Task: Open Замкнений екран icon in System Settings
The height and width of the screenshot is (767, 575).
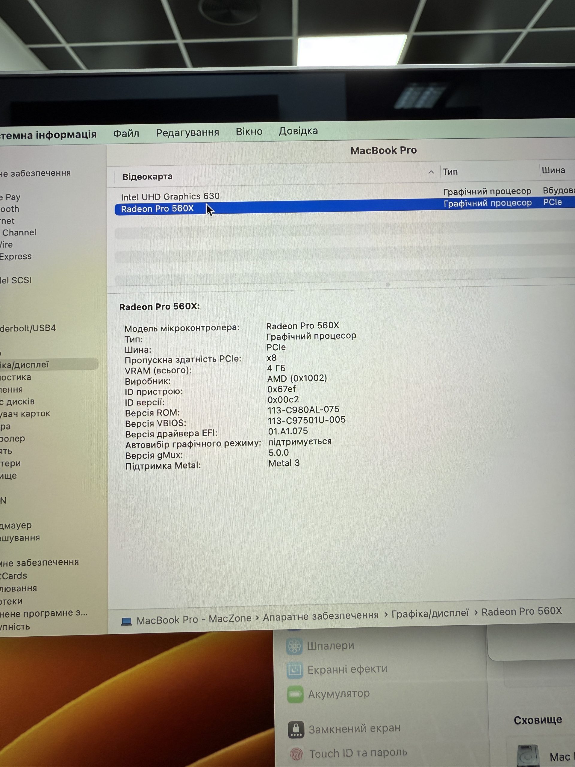Action: 296,730
